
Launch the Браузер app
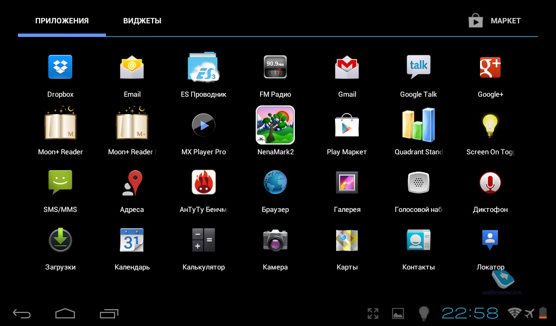(275, 183)
